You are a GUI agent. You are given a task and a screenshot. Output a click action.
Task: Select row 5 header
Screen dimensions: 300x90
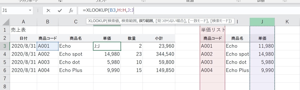(x=5, y=62)
